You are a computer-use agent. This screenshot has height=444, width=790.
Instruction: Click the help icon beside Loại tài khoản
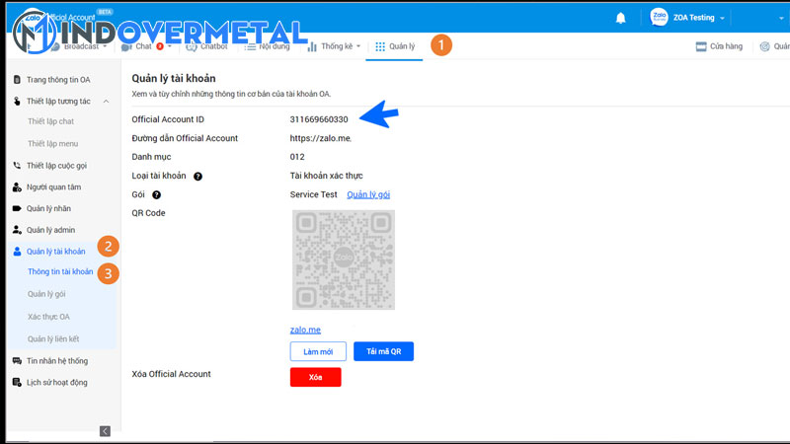tap(198, 176)
